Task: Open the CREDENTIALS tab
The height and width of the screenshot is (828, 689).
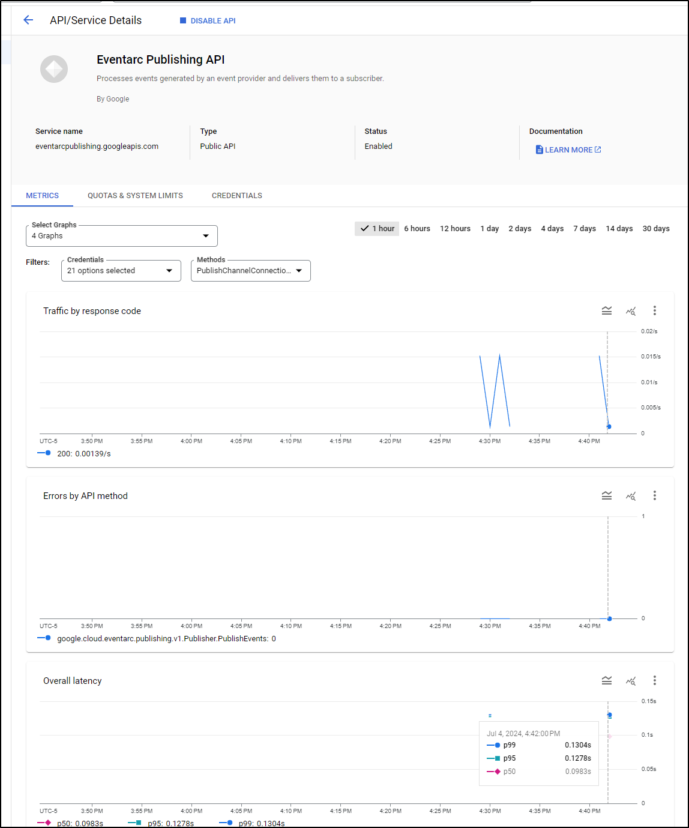Action: (237, 196)
